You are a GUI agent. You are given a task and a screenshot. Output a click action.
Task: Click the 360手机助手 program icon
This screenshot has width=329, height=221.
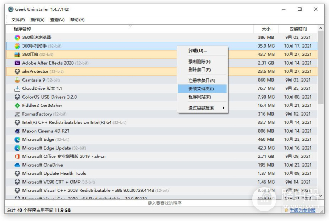[x=17, y=46]
